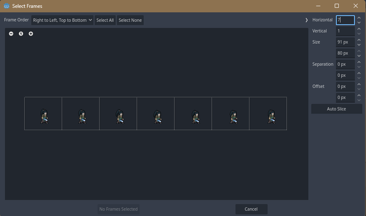Click the Vertical value field

point(345,31)
